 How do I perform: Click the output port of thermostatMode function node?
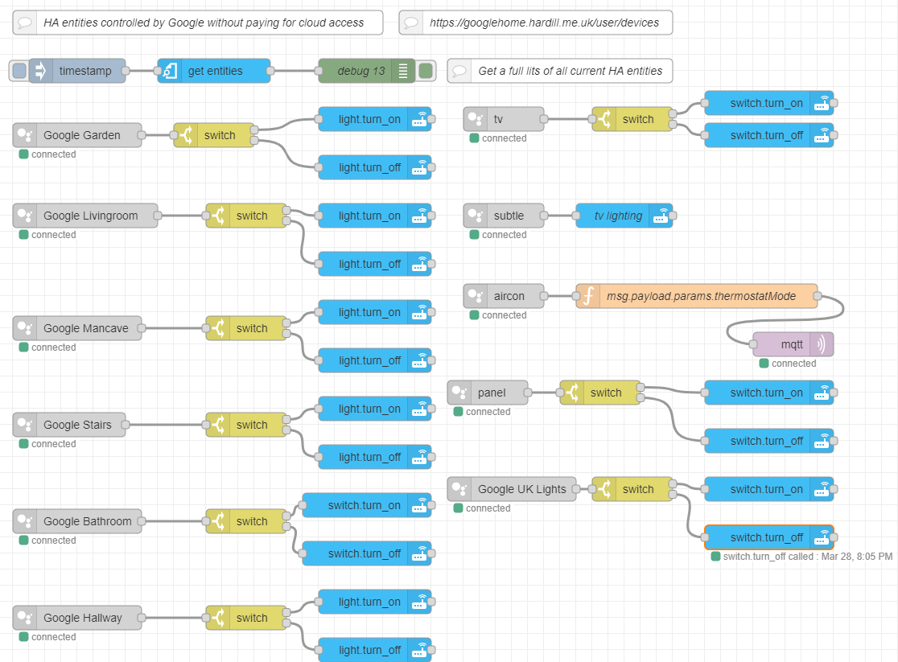pyautogui.click(x=818, y=296)
